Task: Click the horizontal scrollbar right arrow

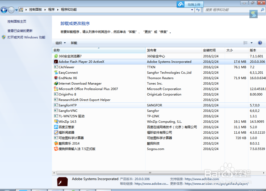Action: click(264, 173)
